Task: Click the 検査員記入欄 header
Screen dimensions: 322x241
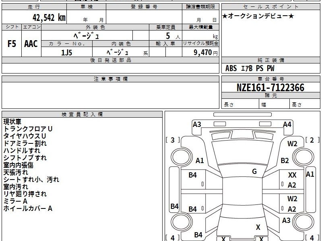Action: [x=82, y=114]
